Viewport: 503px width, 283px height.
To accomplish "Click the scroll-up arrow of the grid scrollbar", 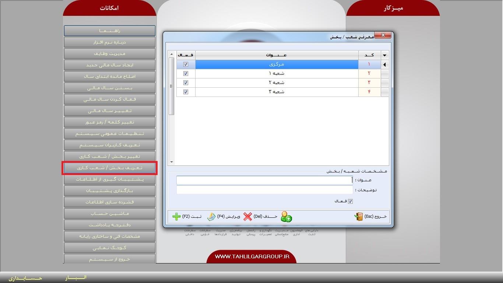I will (x=171, y=55).
